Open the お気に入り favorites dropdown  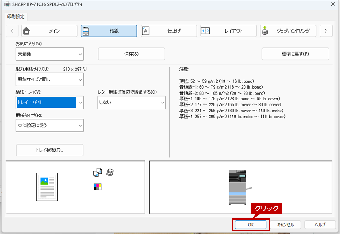coord(49,54)
